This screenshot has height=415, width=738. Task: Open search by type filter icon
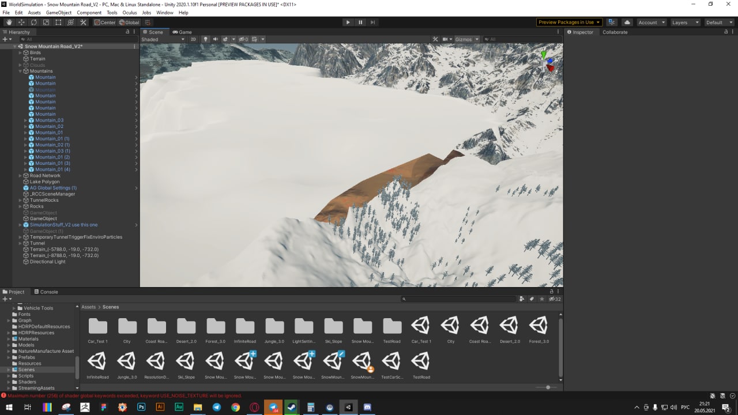[x=522, y=299]
